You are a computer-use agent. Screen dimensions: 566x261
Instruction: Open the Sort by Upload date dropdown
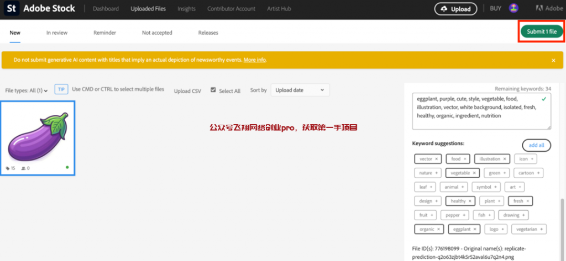click(300, 90)
